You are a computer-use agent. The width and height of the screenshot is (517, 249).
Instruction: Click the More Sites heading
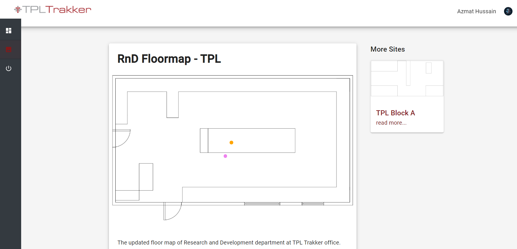tap(388, 49)
